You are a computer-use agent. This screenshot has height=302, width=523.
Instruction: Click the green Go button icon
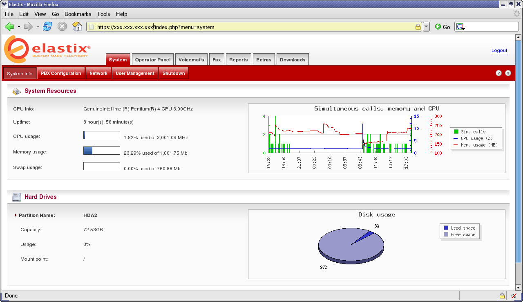tap(438, 27)
